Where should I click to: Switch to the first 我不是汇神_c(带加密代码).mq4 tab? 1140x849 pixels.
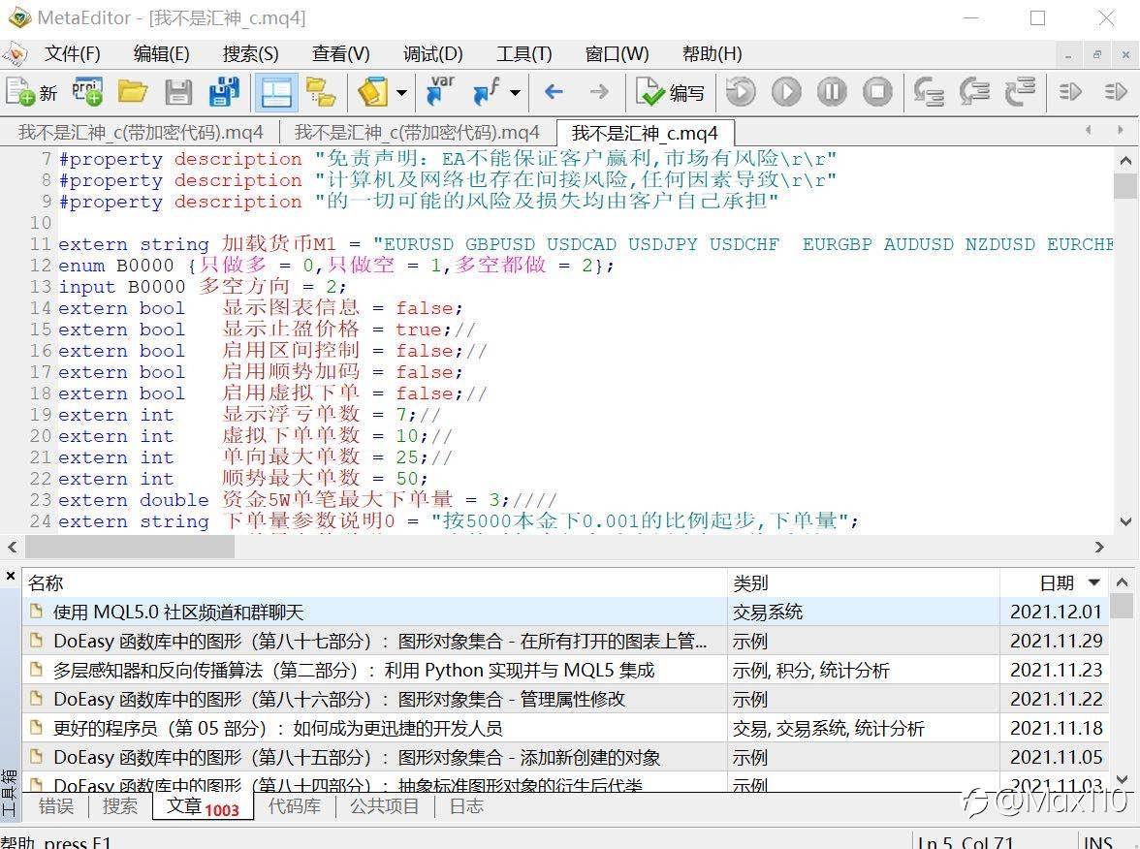pyautogui.click(x=141, y=132)
